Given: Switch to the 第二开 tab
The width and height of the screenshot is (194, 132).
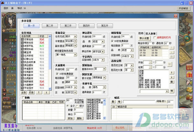Looking at the screenshot, I should 50,26.
